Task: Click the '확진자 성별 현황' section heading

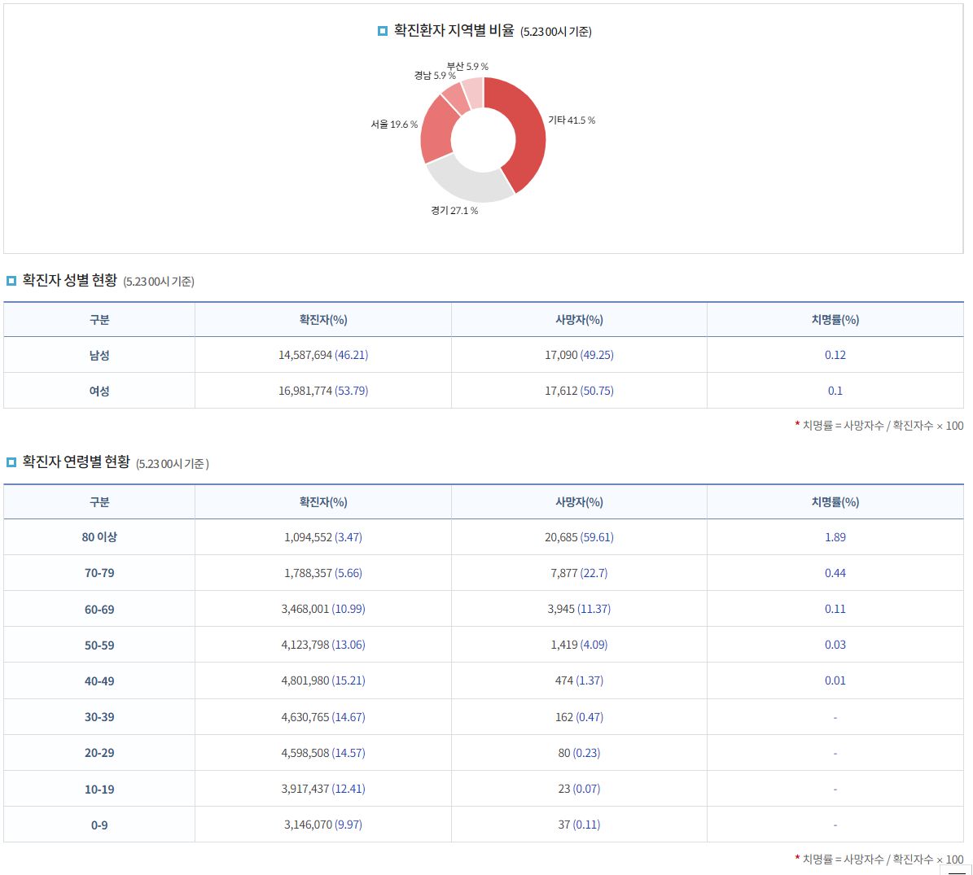Action: pyautogui.click(x=69, y=280)
